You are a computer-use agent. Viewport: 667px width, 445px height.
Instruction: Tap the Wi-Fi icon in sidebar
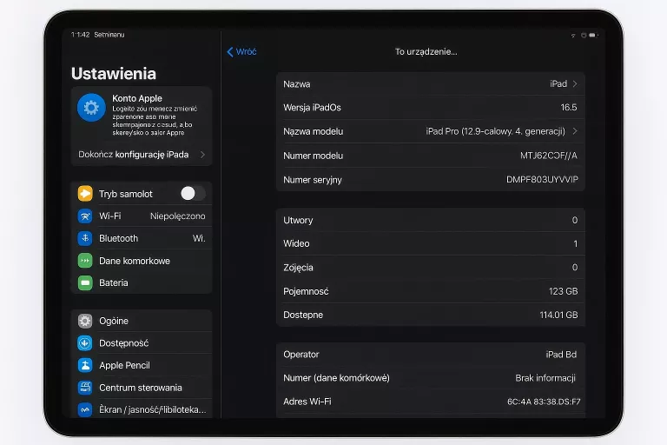coord(85,216)
